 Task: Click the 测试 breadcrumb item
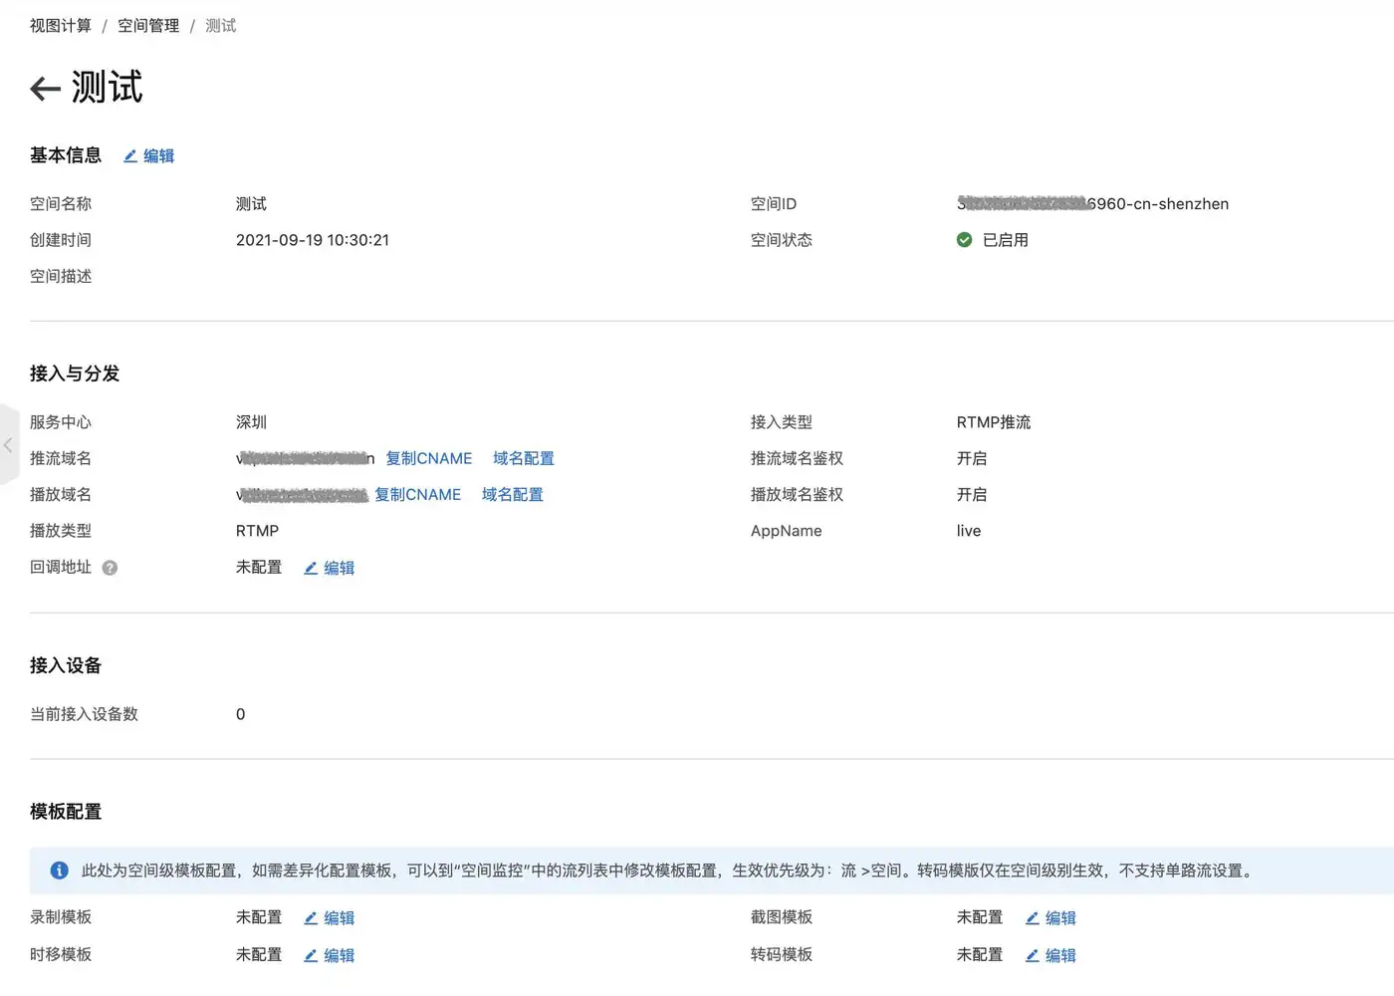(x=221, y=26)
